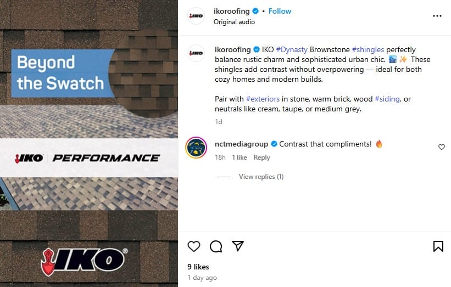The width and height of the screenshot is (451, 287).
Task: Open ikoroofing username in the header
Action: [x=231, y=11]
